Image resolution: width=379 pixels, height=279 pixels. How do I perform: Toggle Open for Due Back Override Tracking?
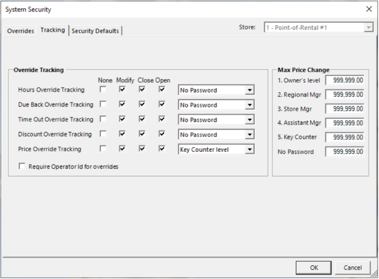[x=162, y=104]
